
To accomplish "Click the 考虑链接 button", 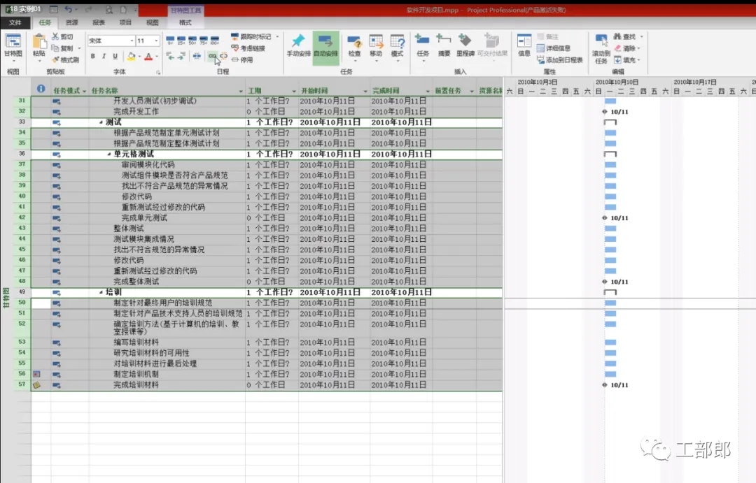I will coord(248,48).
